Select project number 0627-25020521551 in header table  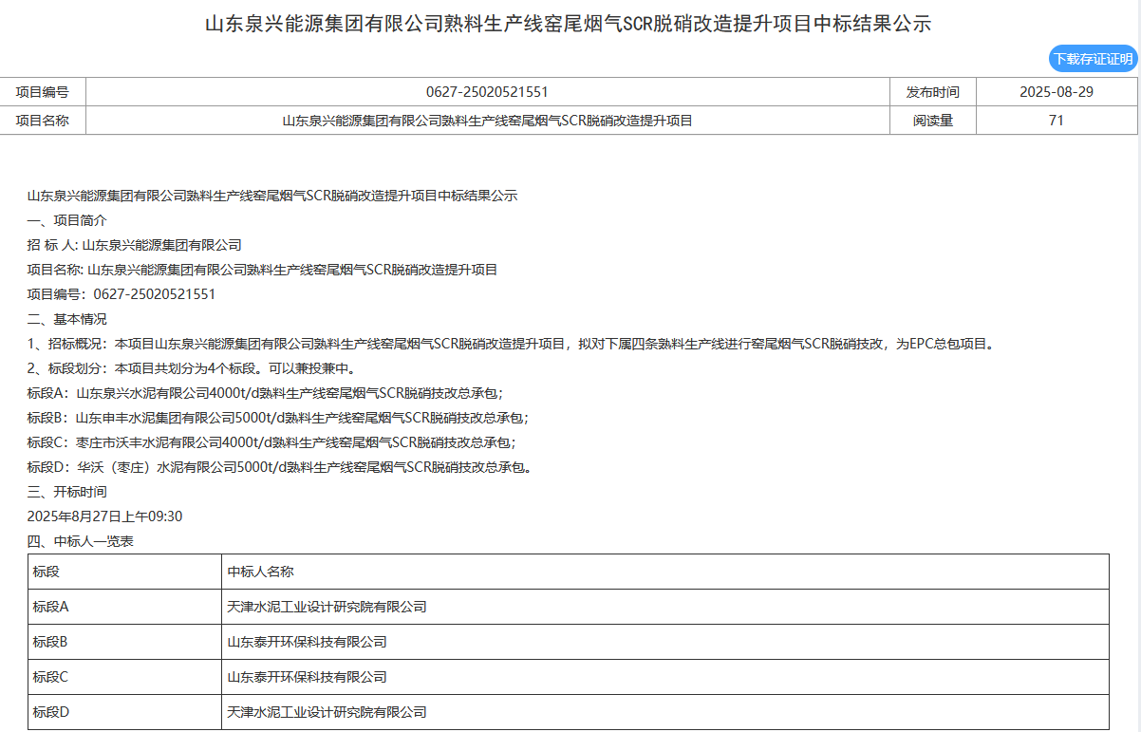[487, 92]
